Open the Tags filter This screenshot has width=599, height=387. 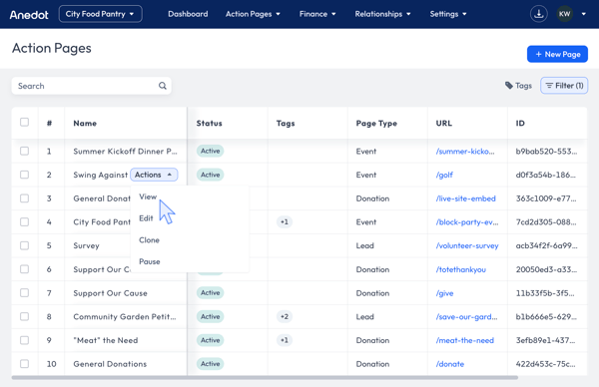[518, 86]
